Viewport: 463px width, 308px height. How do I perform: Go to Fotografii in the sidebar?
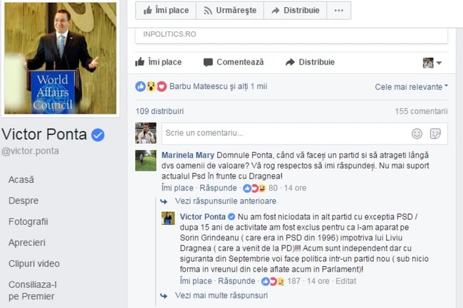point(28,222)
